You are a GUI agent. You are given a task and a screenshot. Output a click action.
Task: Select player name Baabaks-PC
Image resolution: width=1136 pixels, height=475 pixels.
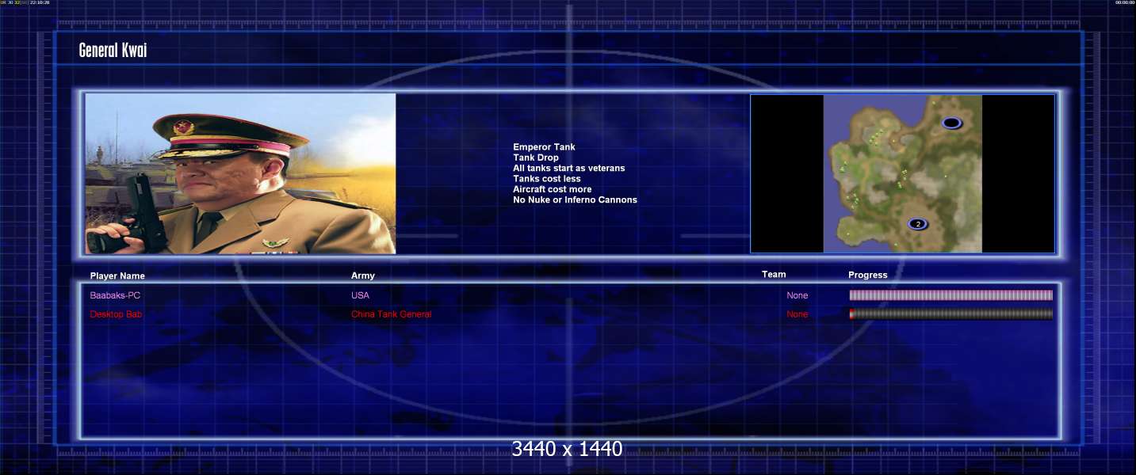(x=116, y=295)
